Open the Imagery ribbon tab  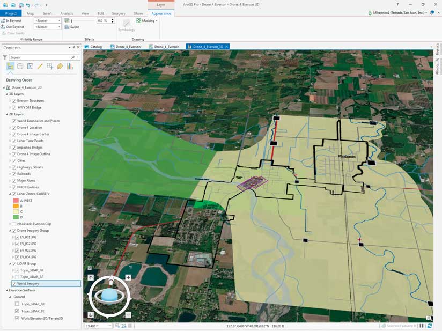119,13
